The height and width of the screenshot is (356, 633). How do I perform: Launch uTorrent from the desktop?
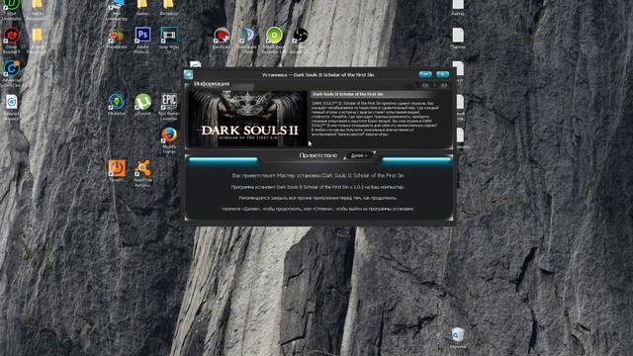pyautogui.click(x=142, y=104)
